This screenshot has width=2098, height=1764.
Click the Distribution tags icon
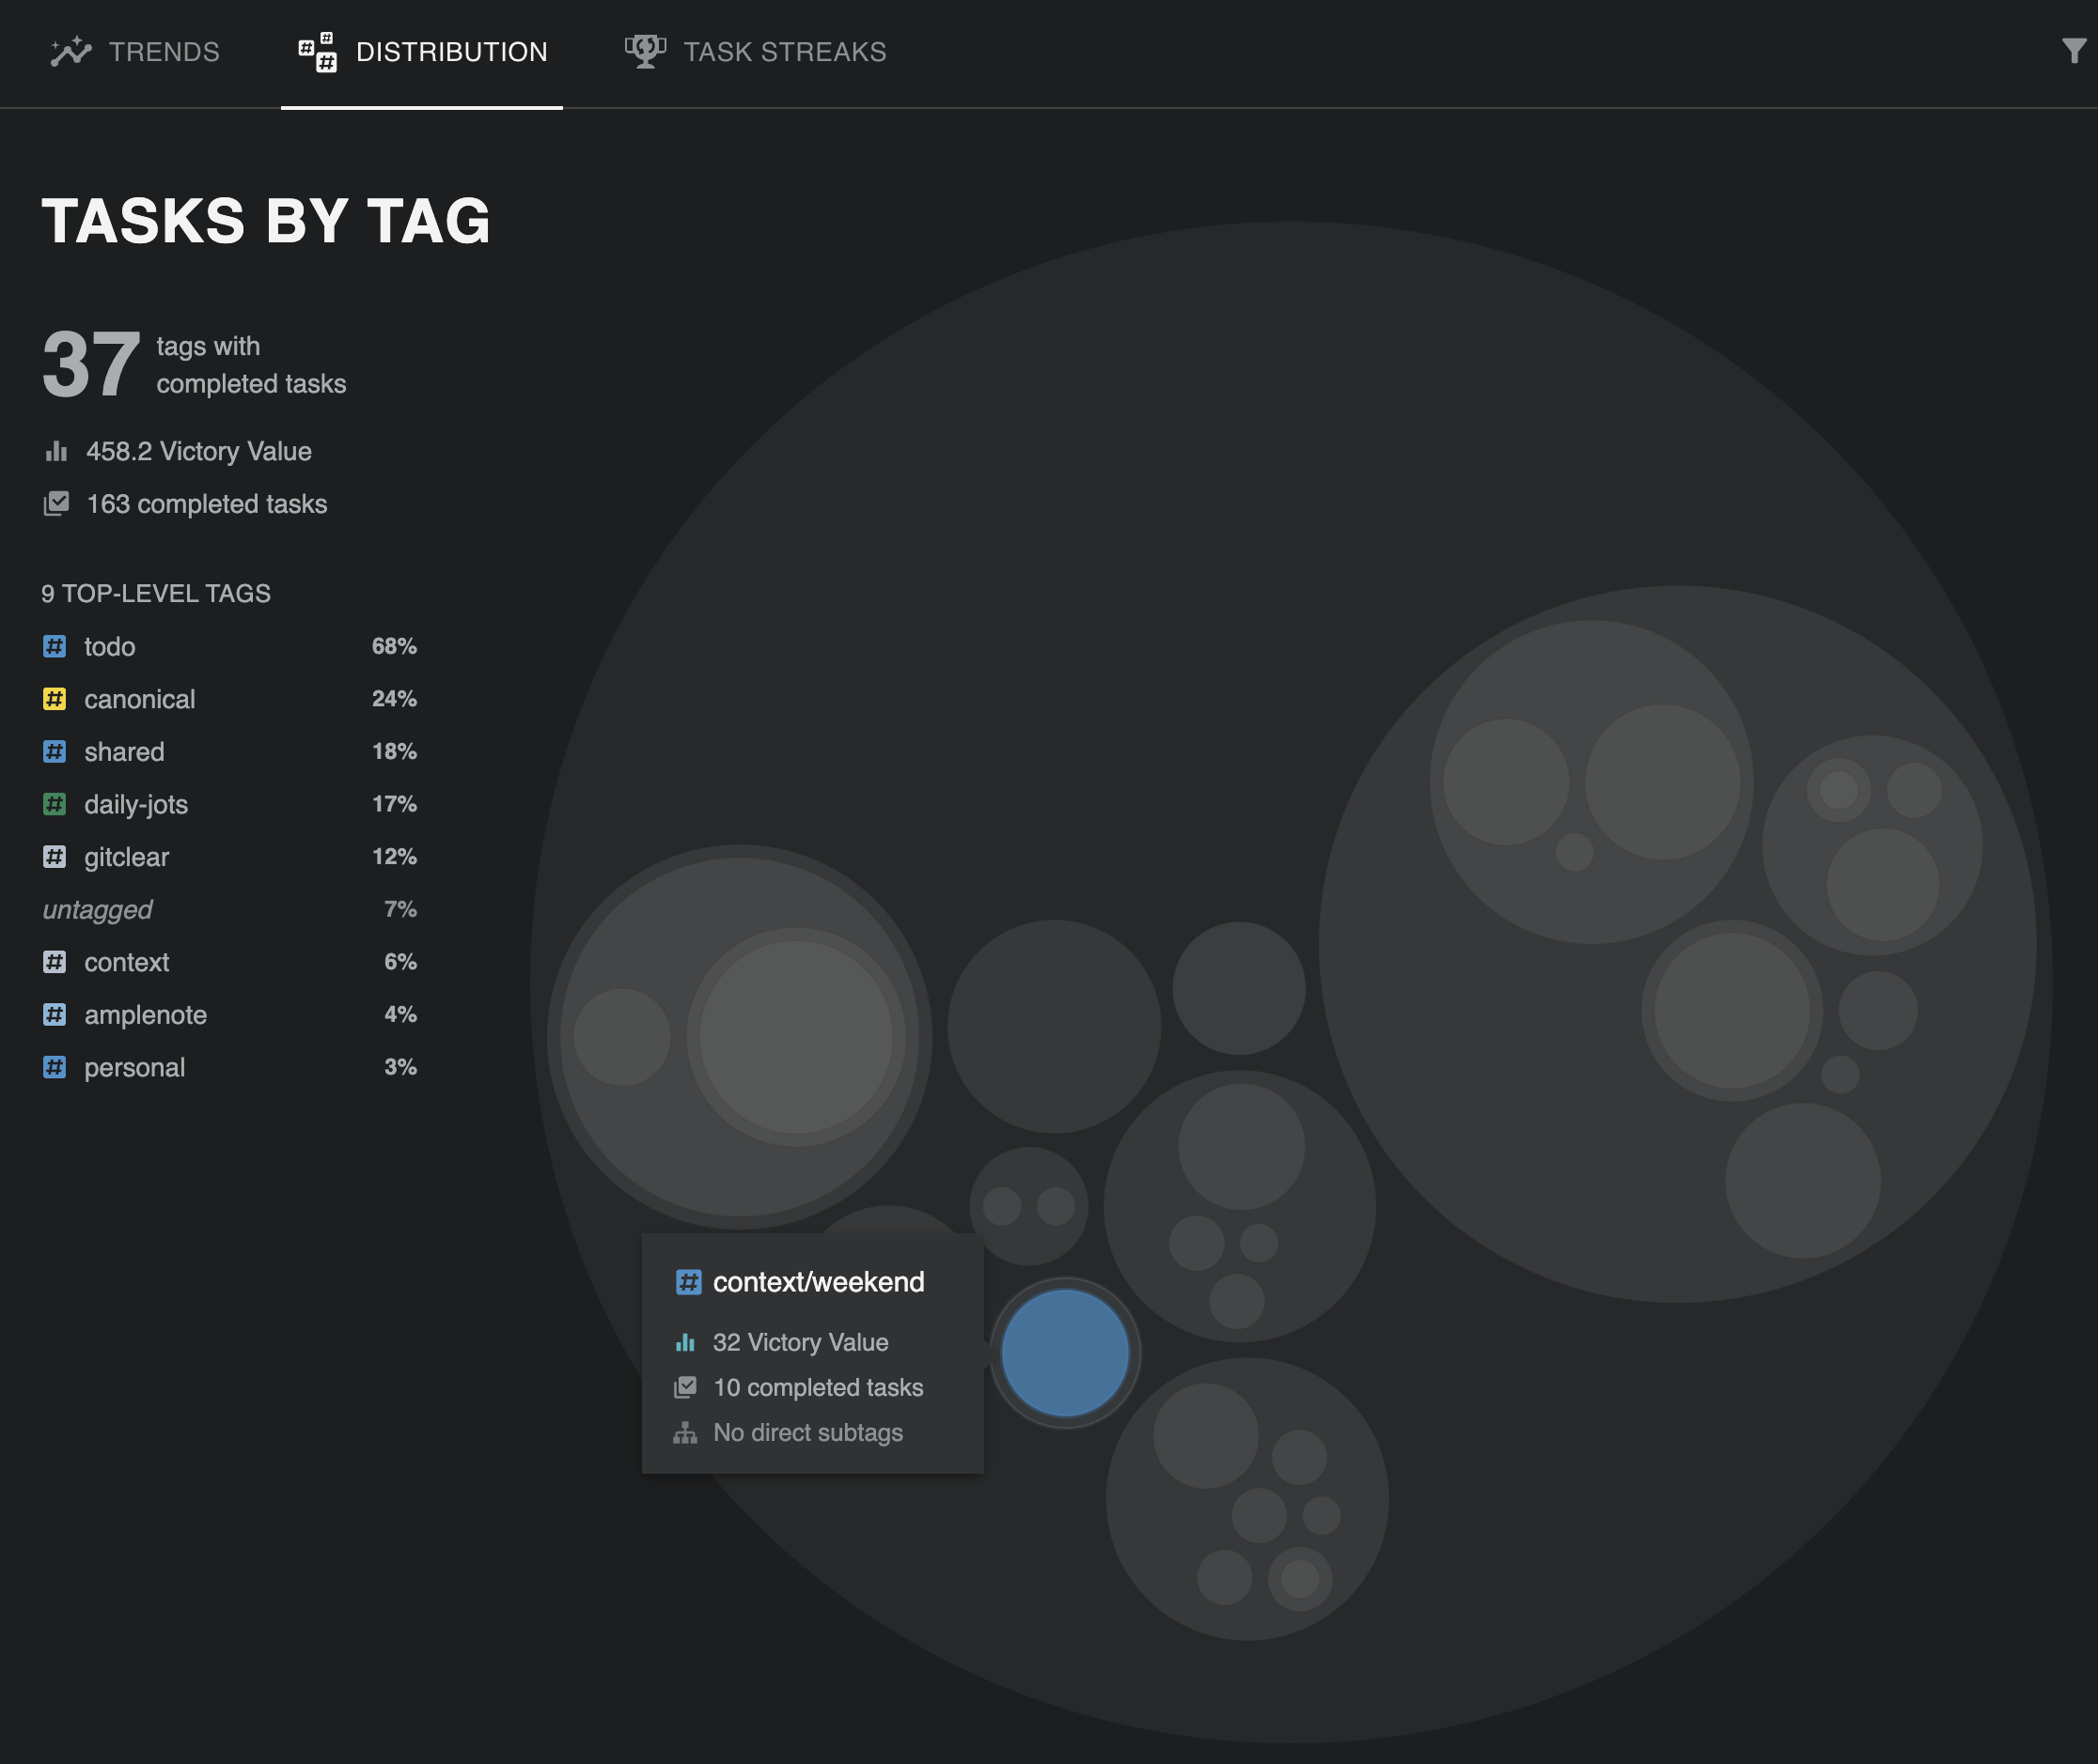pos(318,51)
